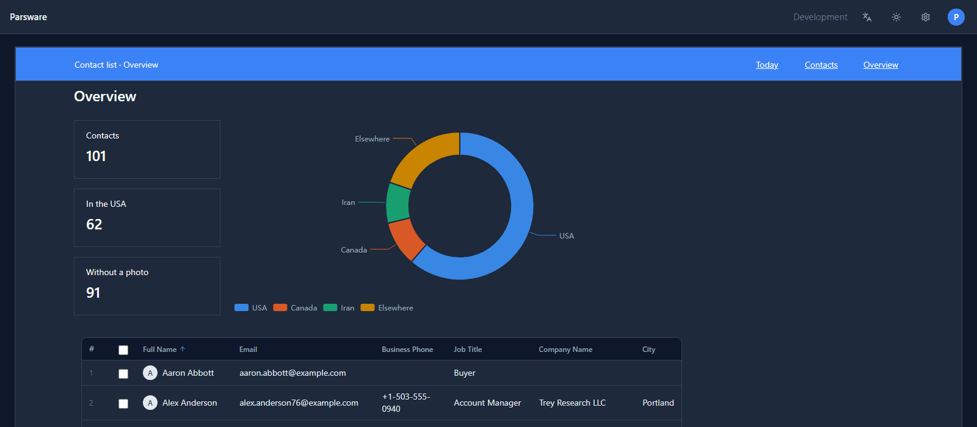Click email aaron.abbott@example.com

pos(292,373)
